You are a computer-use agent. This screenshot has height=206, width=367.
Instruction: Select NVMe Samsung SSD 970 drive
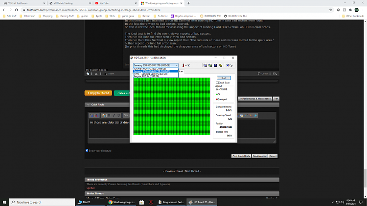(x=156, y=74)
